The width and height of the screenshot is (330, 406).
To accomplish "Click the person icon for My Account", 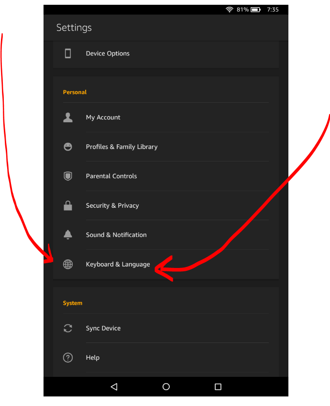I will pos(68,118).
